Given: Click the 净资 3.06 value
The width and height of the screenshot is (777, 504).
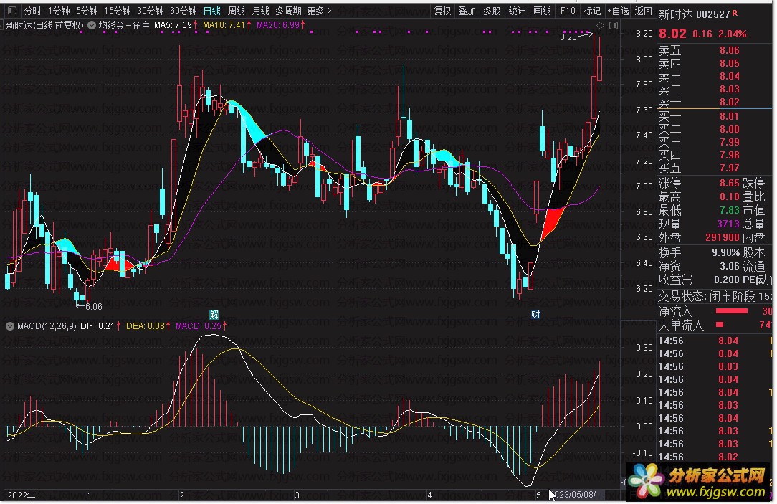Looking at the screenshot, I should tap(730, 266).
